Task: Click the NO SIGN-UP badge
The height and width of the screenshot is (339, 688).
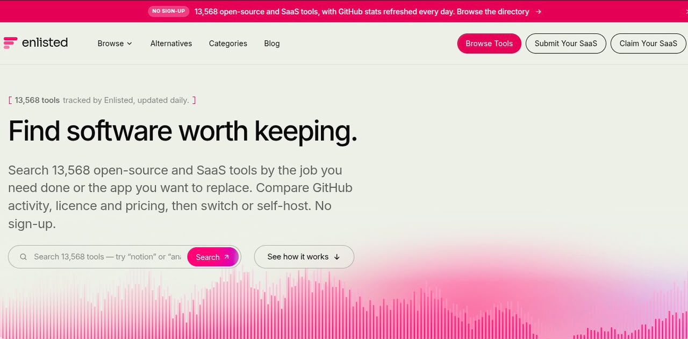Action: (x=168, y=11)
